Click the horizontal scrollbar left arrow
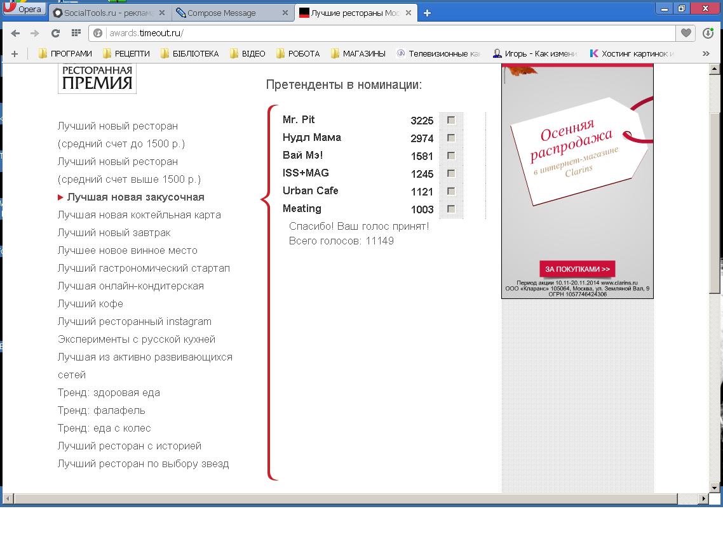This screenshot has width=723, height=544. pyautogui.click(x=8, y=498)
